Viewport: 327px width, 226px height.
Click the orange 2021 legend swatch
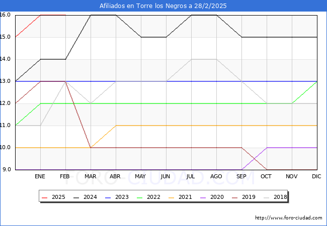(172, 197)
